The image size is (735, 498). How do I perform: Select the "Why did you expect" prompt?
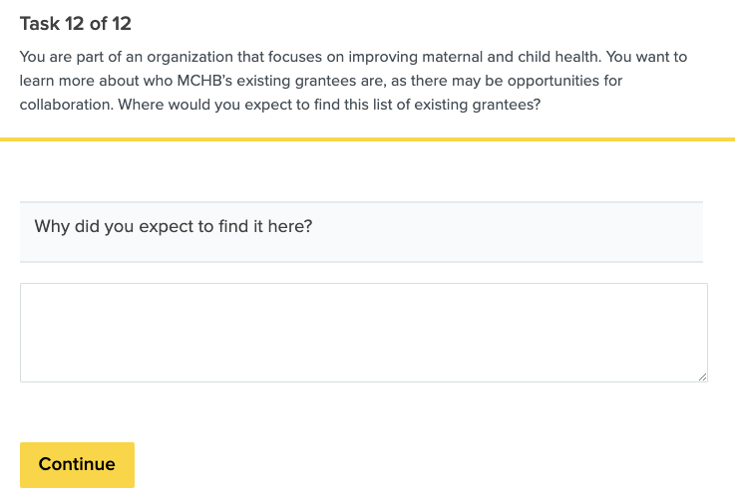[174, 226]
